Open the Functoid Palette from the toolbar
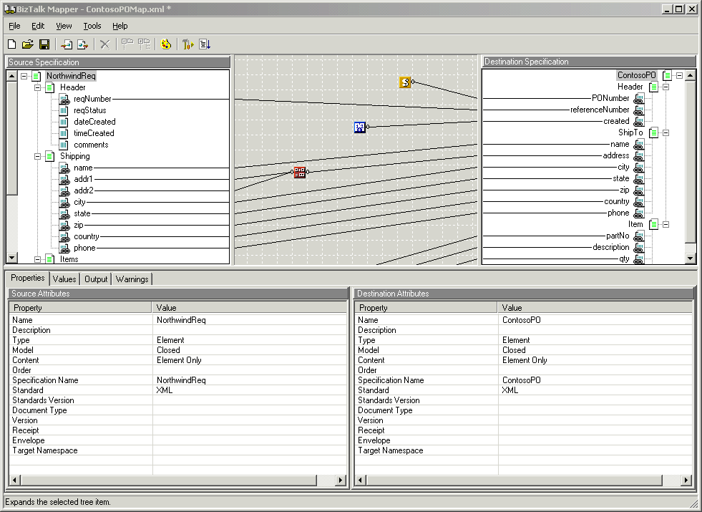The image size is (702, 512). pyautogui.click(x=165, y=44)
